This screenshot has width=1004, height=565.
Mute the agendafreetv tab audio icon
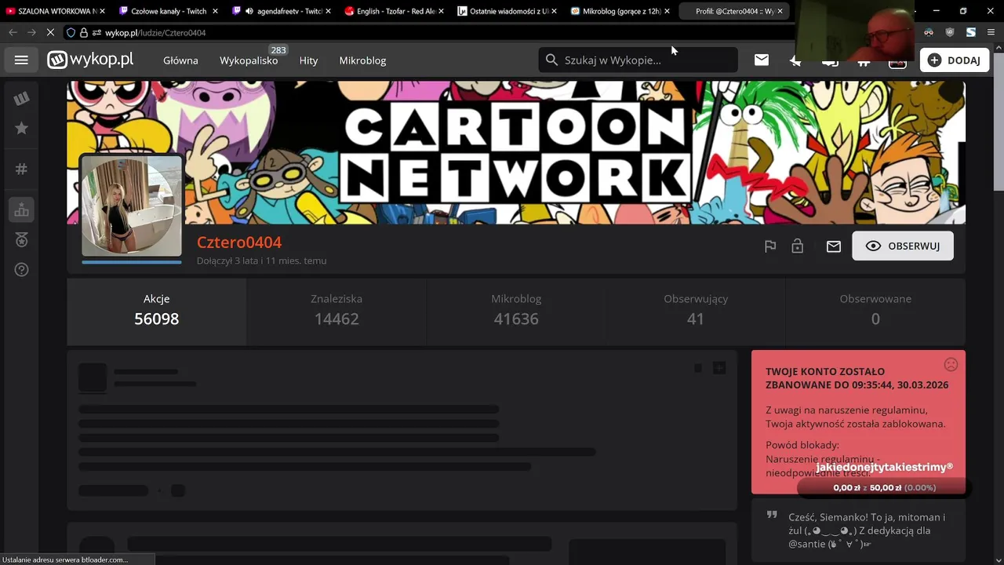[249, 11]
